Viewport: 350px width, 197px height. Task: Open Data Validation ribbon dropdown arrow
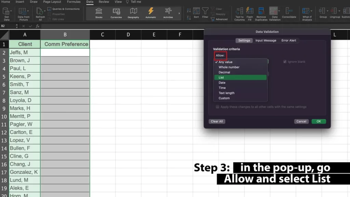[x=279, y=11]
